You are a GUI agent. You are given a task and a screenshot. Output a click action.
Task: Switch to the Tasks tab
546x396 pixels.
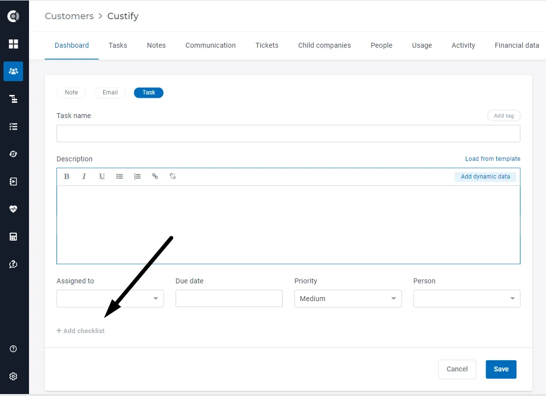pos(117,45)
